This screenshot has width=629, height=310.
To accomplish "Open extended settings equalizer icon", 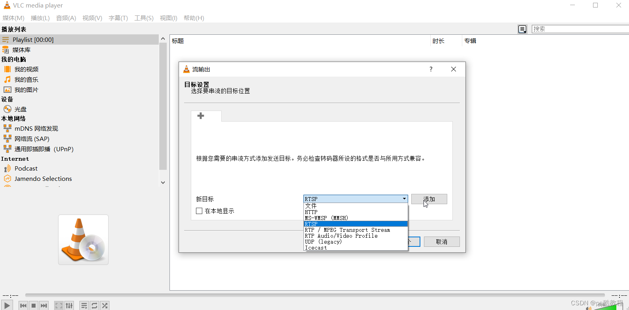I will pos(69,305).
